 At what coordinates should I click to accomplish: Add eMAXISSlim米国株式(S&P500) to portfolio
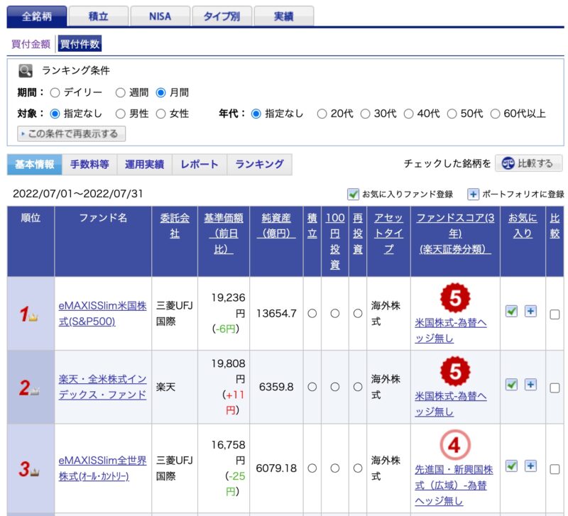tap(530, 311)
